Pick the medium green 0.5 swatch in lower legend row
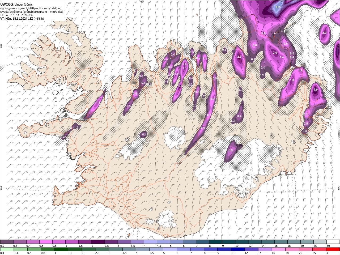This screenshot has width=340, height=255. pos(34,249)
